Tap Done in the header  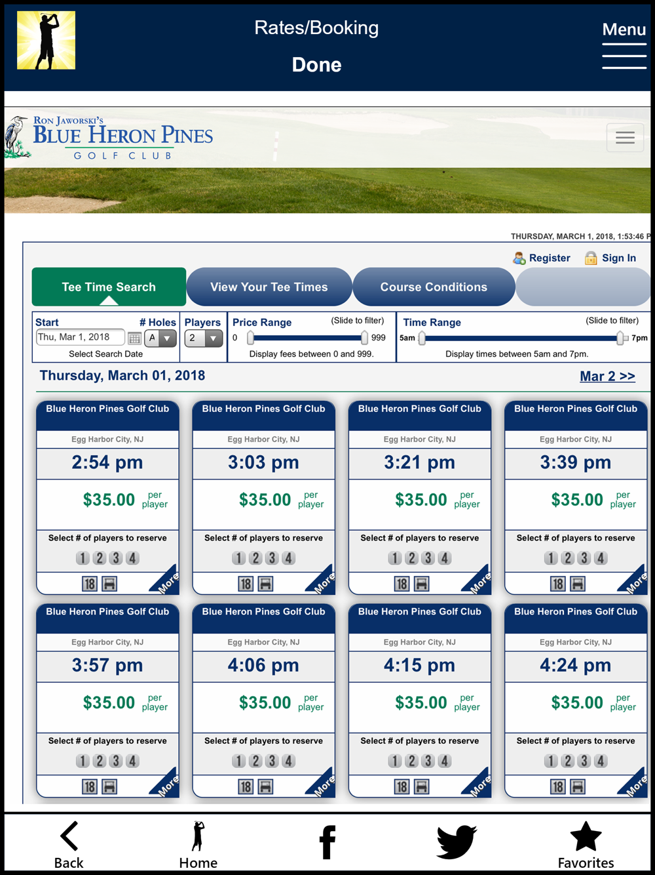317,65
